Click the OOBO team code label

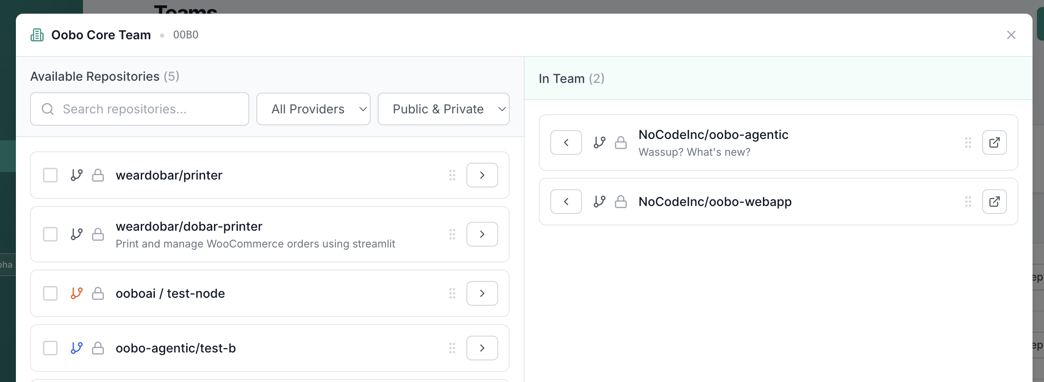point(186,35)
